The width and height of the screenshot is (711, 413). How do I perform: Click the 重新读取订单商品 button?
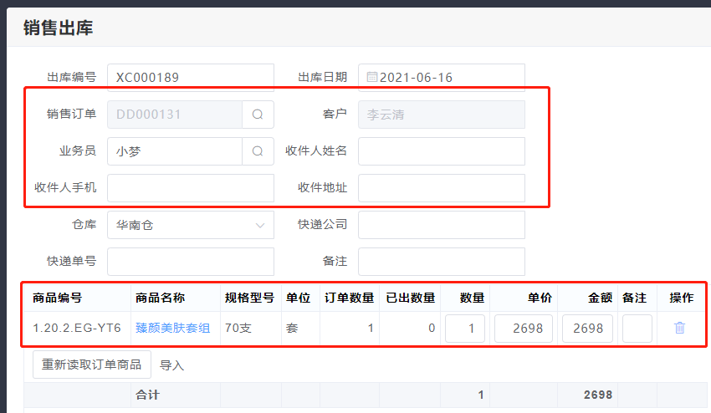92,365
